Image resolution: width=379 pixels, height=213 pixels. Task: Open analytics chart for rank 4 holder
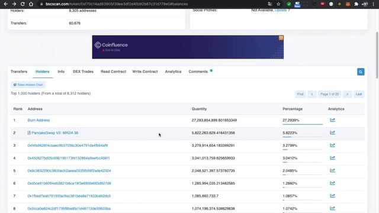(333, 158)
